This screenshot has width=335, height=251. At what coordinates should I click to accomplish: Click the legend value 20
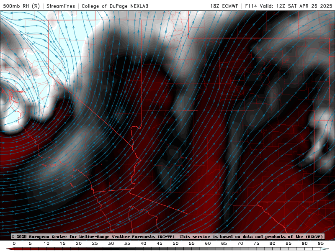click(x=79, y=243)
